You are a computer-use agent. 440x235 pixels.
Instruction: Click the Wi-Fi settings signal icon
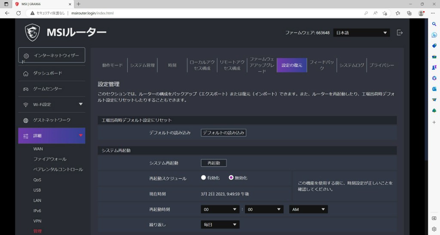(25, 104)
